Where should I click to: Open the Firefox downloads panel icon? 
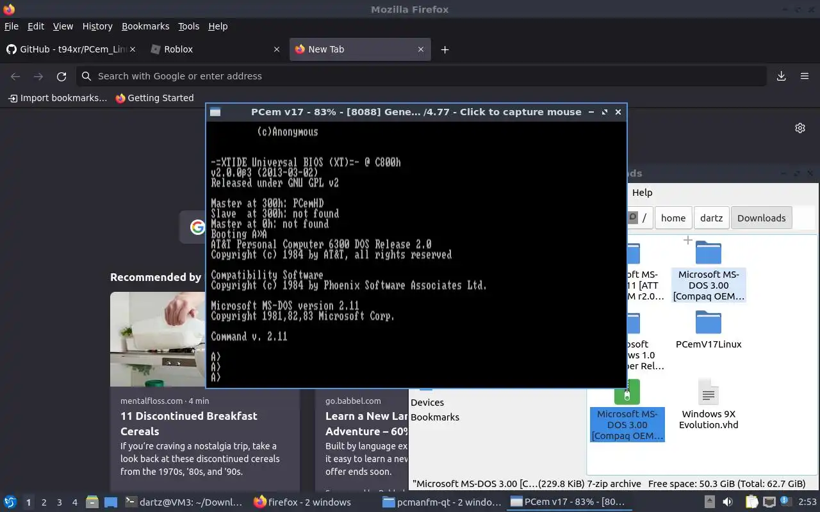point(781,76)
